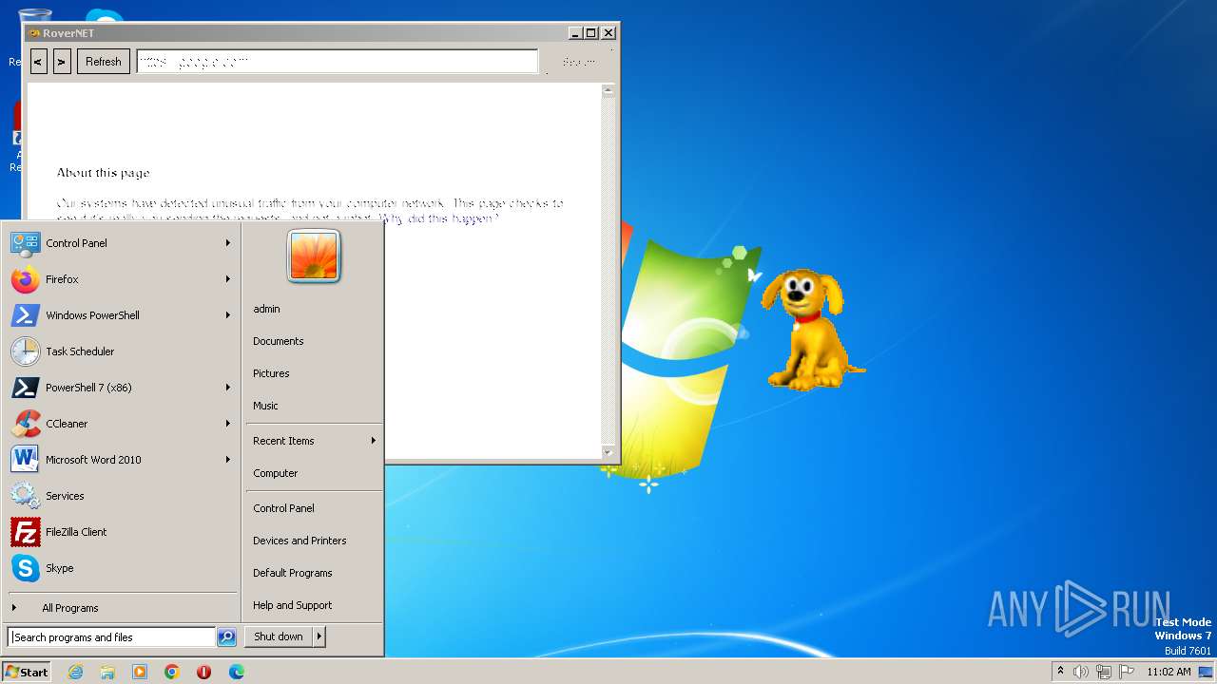
Task: Open Windows Explorer from taskbar
Action: pos(107,672)
